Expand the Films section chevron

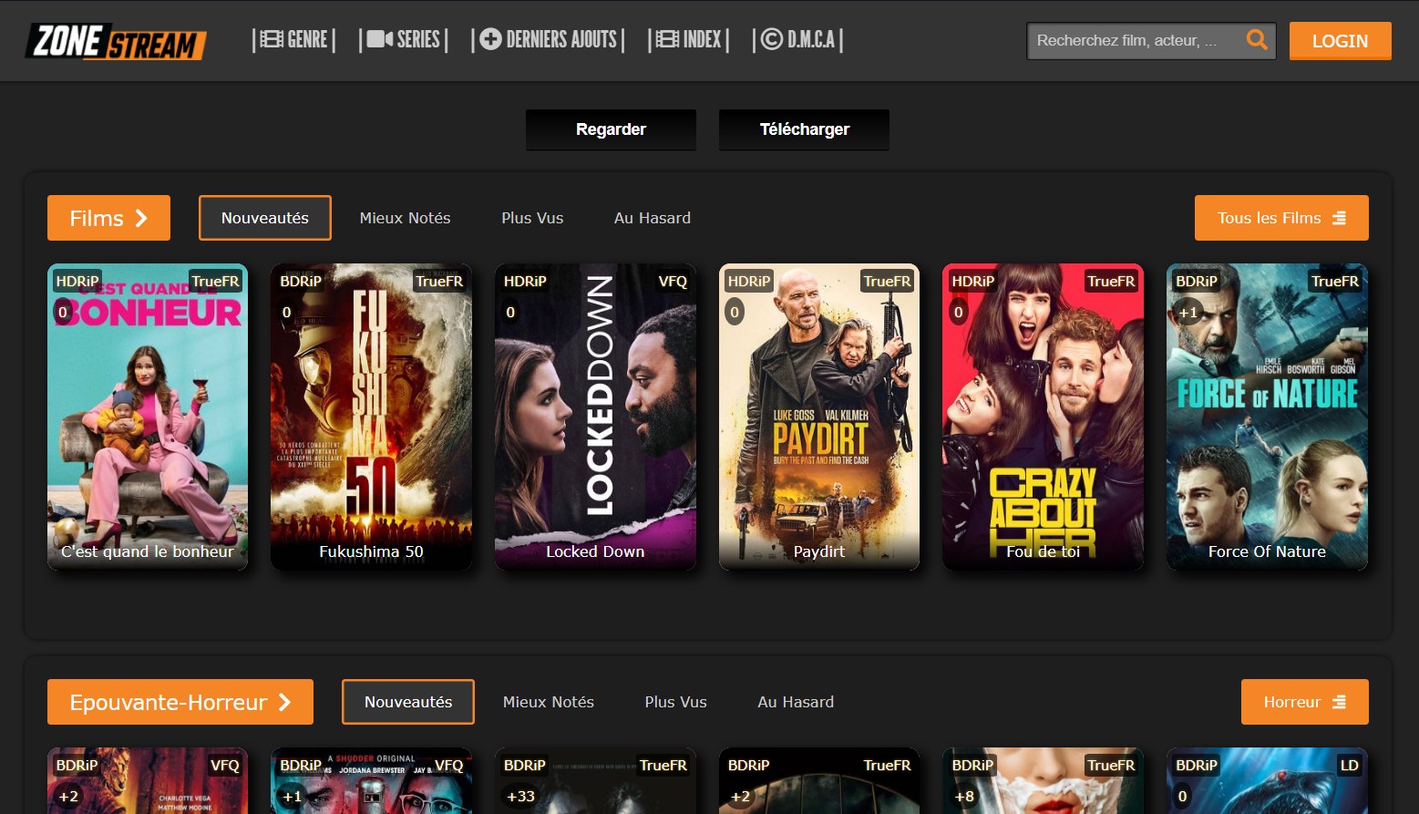(x=141, y=218)
